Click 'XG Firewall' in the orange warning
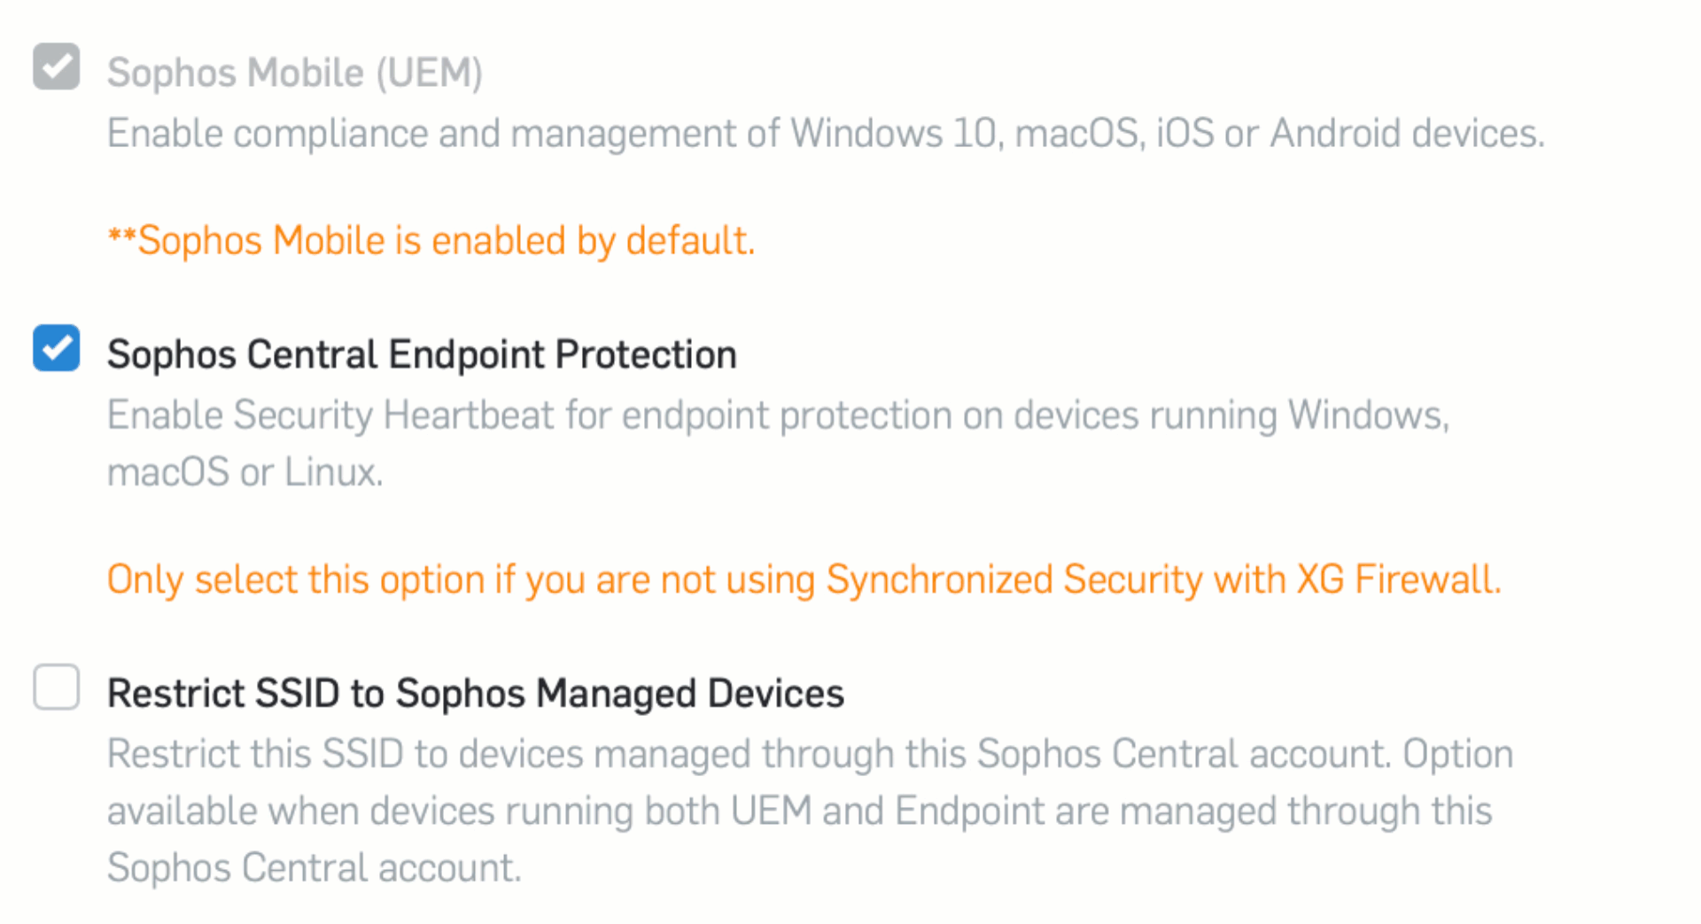1701x924 pixels. click(x=1398, y=580)
